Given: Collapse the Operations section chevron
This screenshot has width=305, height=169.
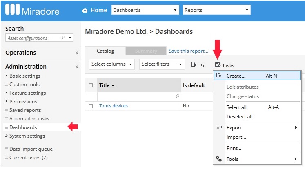Looking at the screenshot, I should (x=77, y=53).
